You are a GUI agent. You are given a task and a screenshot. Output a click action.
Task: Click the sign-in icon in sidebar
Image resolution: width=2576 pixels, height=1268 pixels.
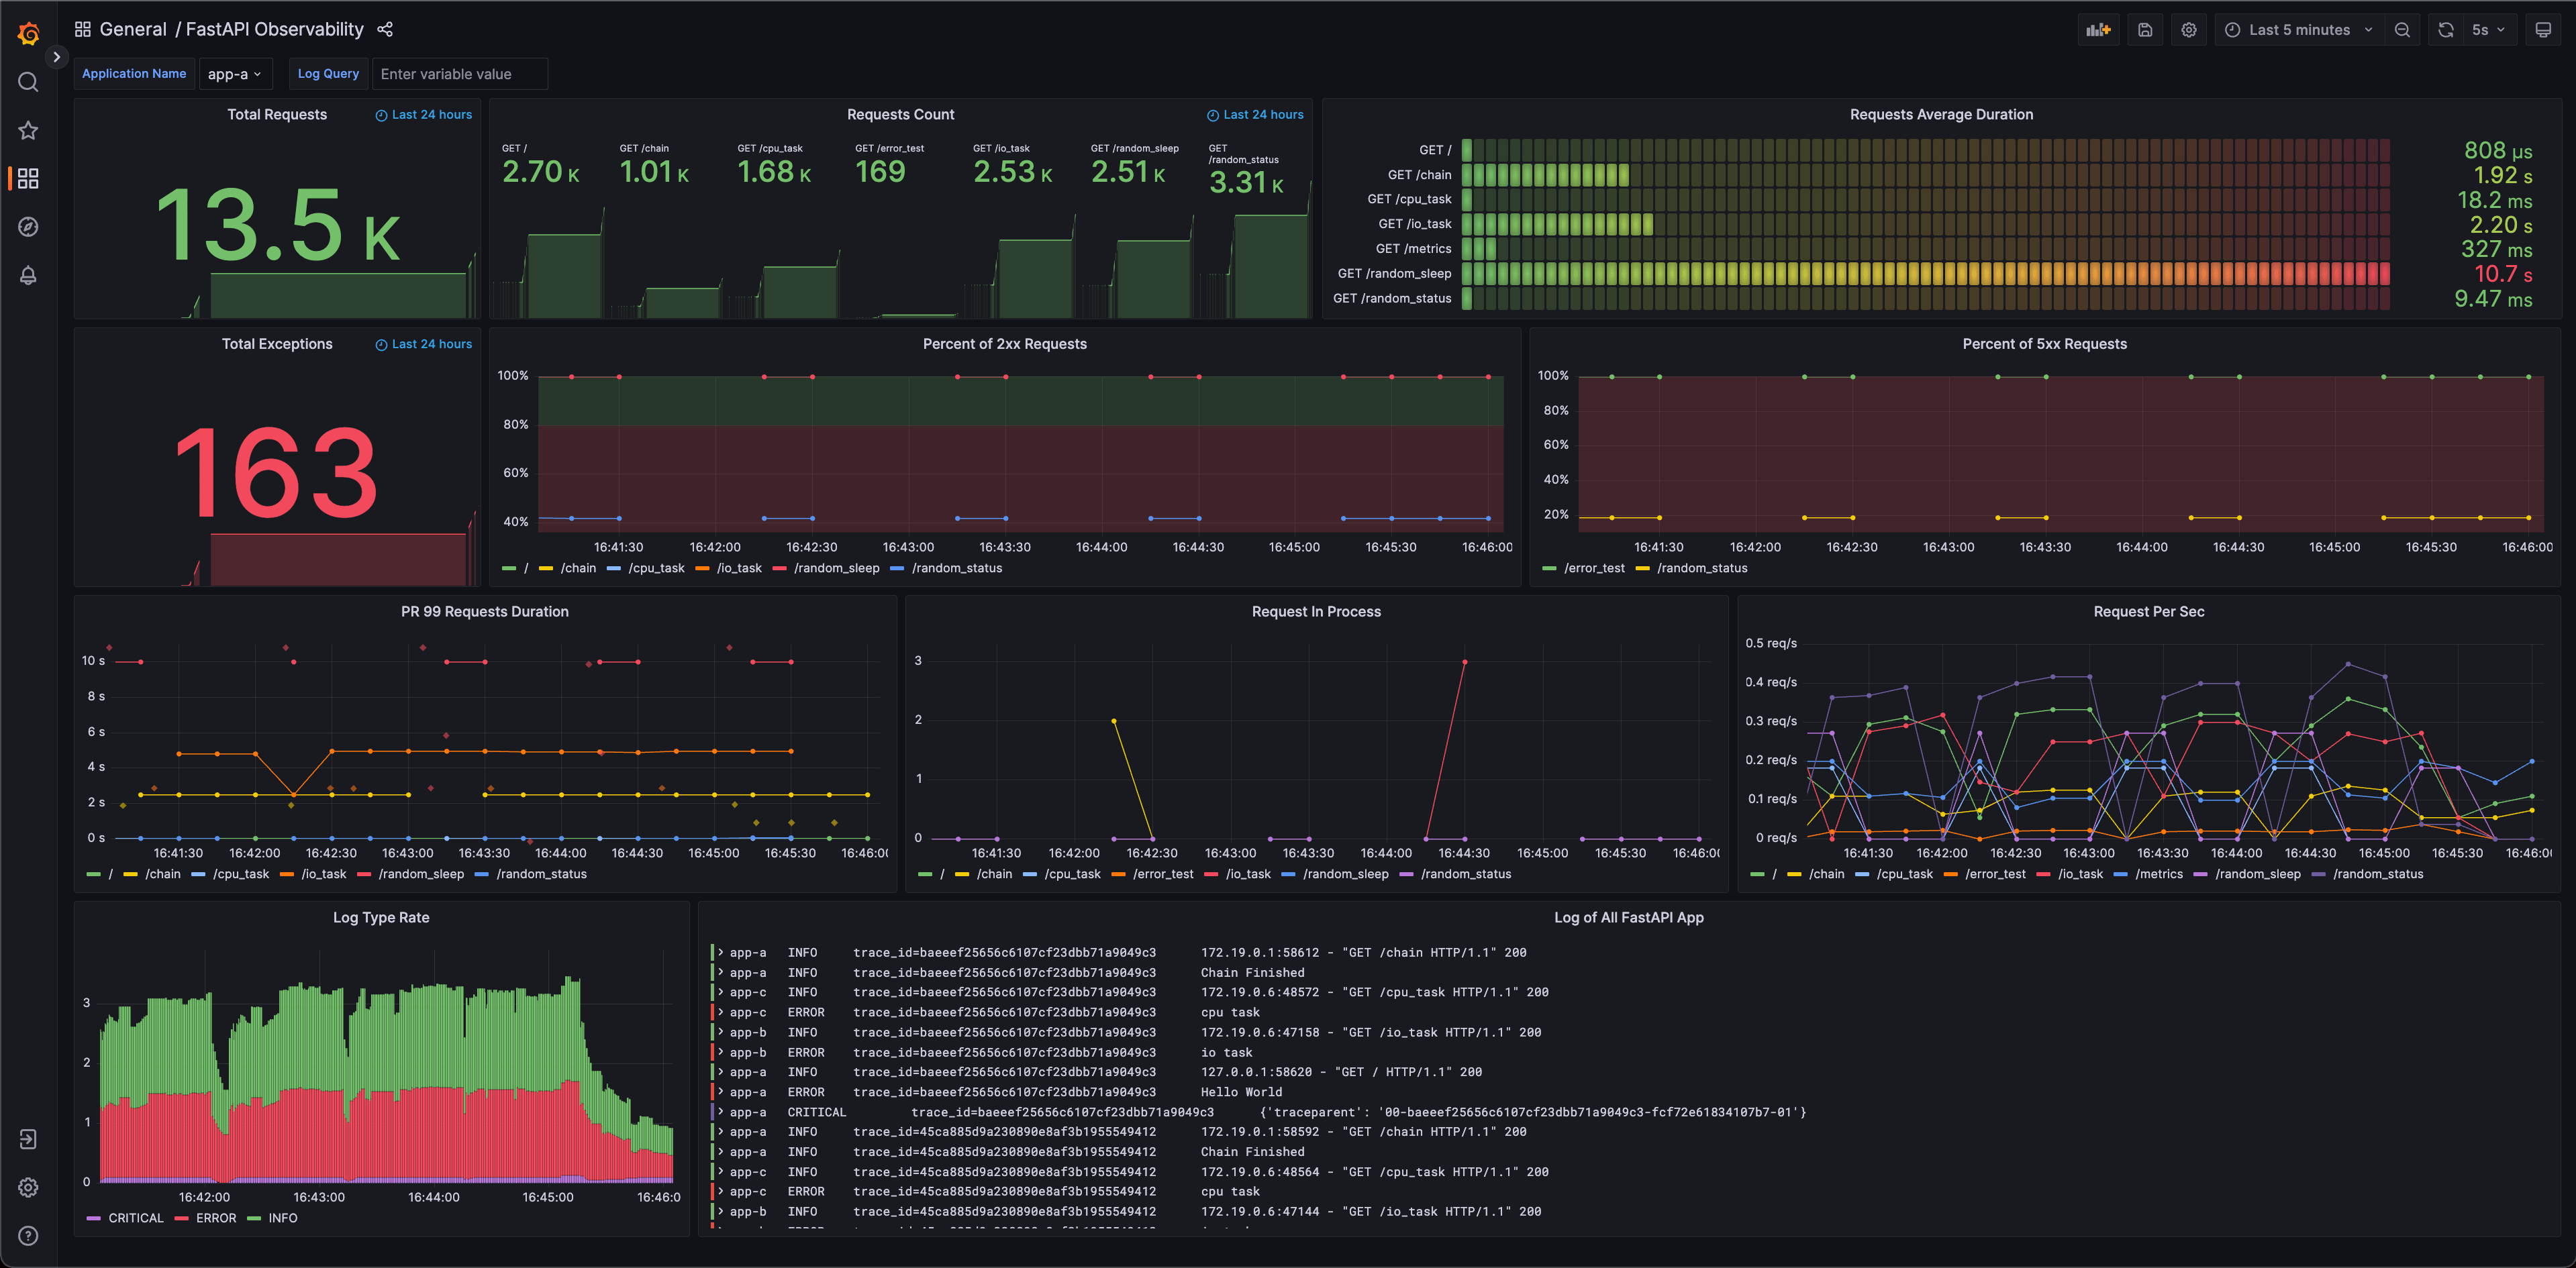point(28,1139)
